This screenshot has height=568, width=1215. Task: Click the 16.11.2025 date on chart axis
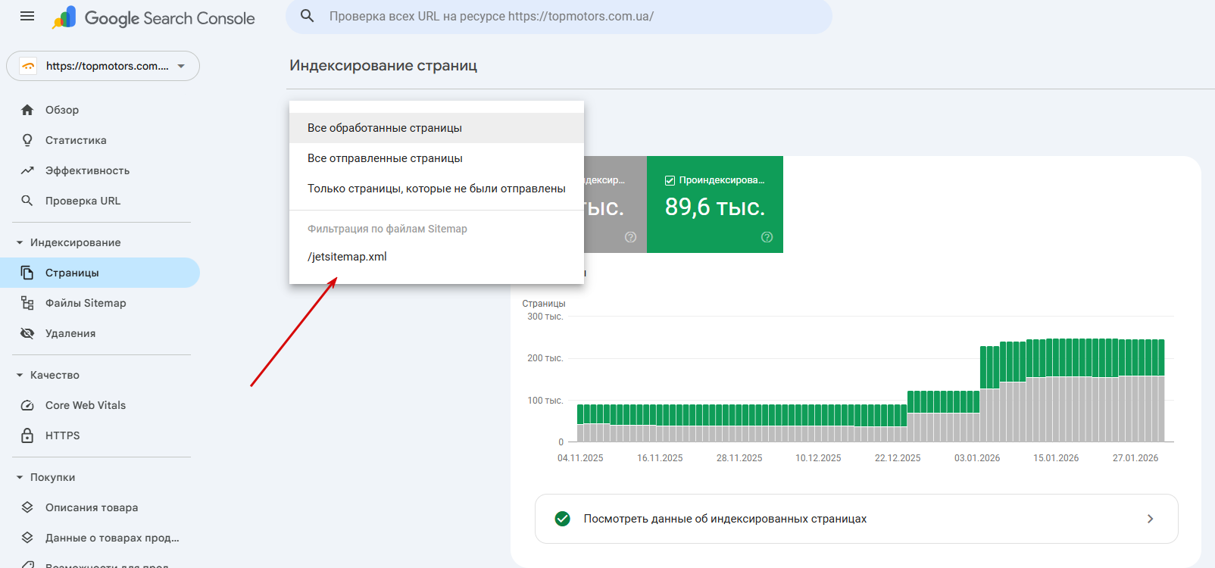pos(660,458)
